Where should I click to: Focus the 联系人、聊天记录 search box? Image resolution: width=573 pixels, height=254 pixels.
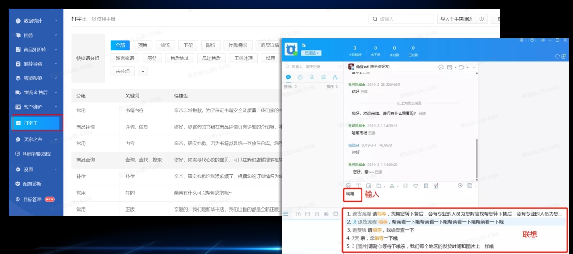312,66
